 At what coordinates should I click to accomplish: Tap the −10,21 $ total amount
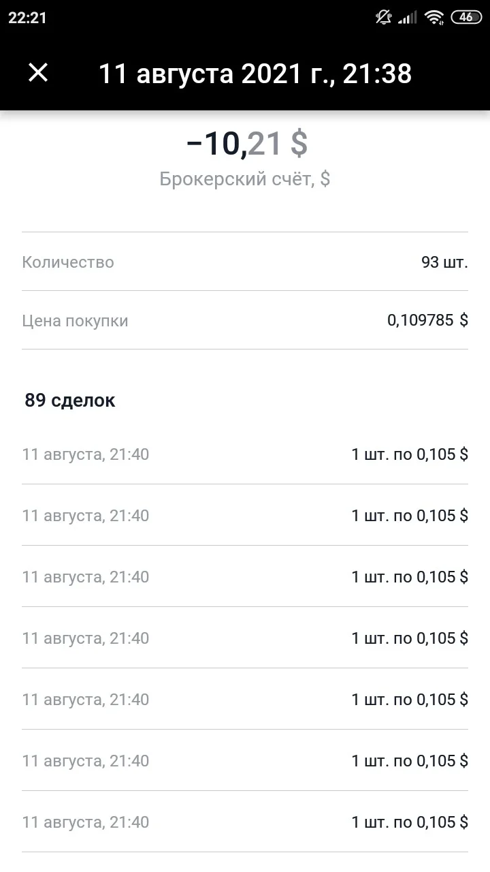pos(246,144)
